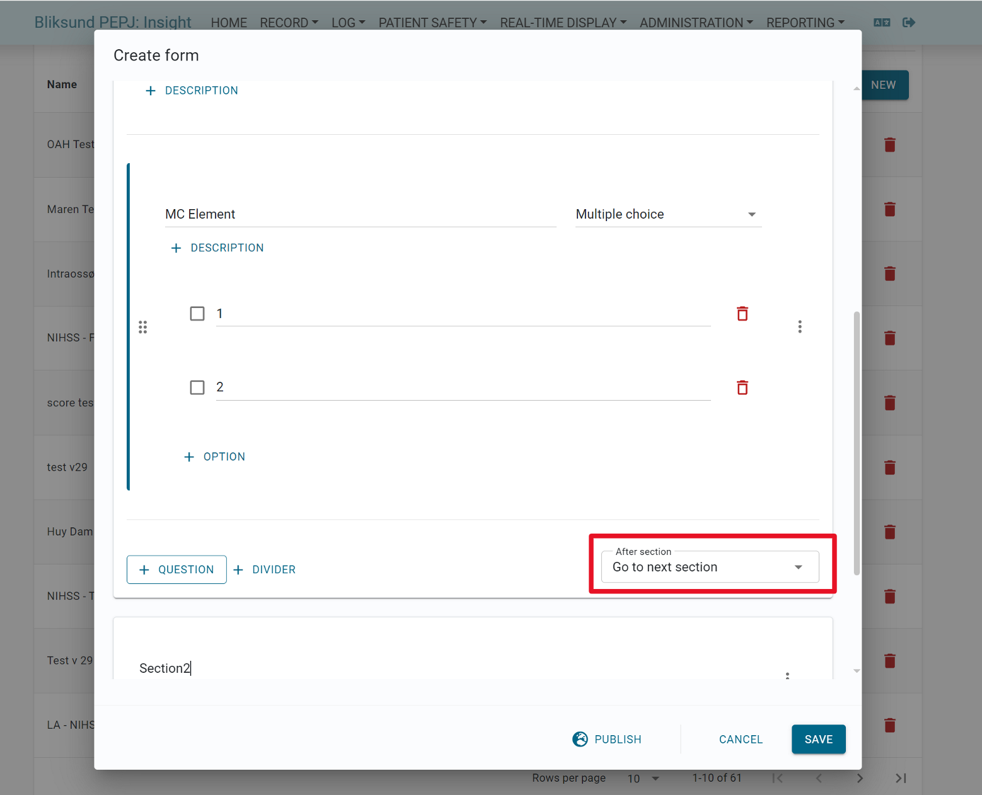Open the PATIENT SAFETY menu

432,23
